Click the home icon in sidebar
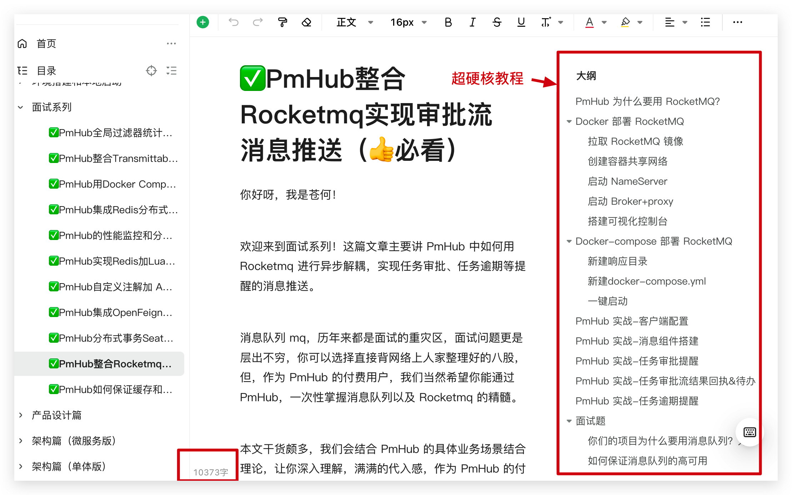This screenshot has height=495, width=792. [x=22, y=44]
